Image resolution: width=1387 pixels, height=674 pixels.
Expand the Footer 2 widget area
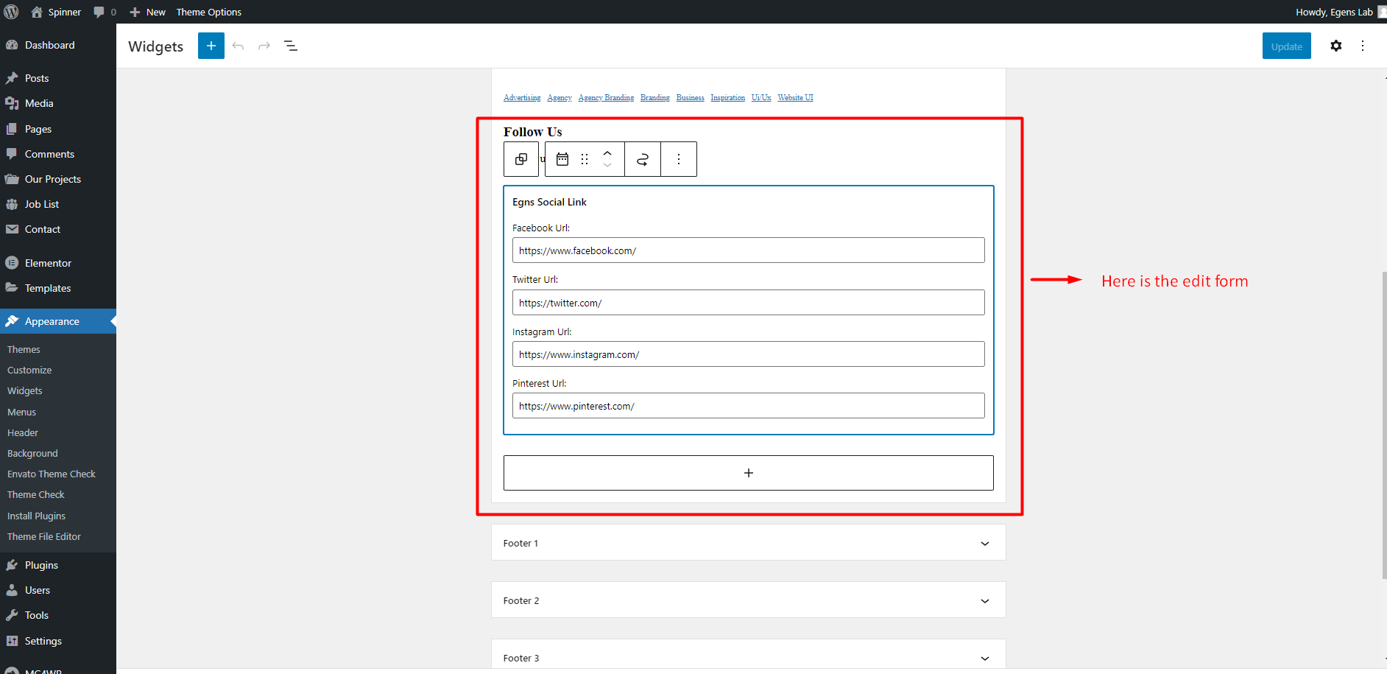click(748, 600)
